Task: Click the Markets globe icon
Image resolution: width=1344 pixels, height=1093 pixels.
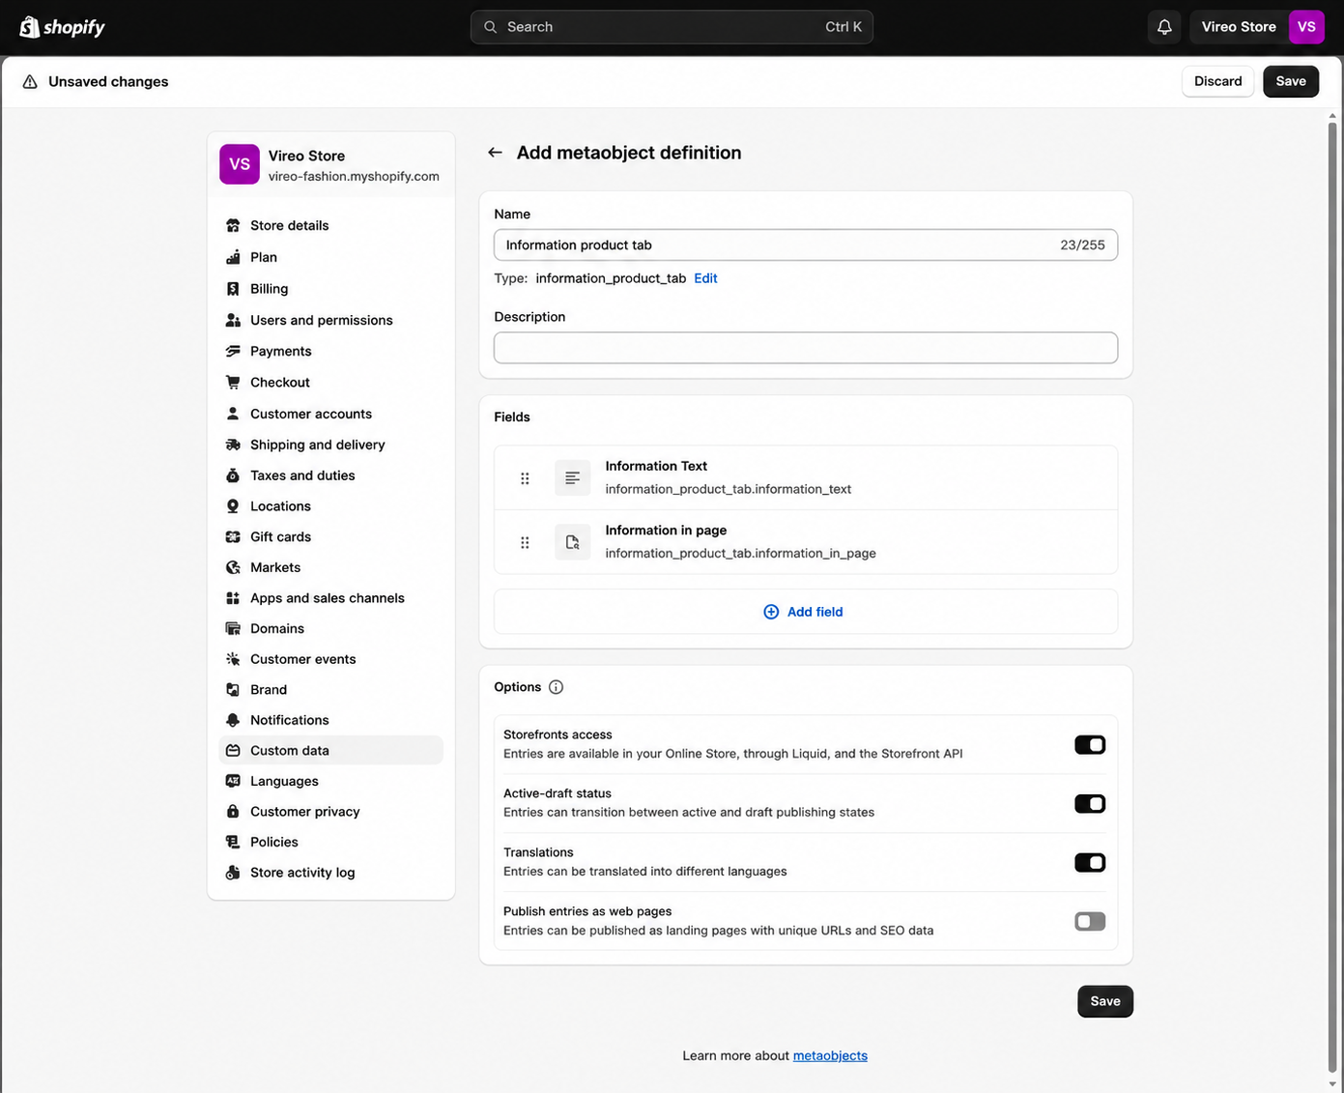Action: [x=233, y=567]
